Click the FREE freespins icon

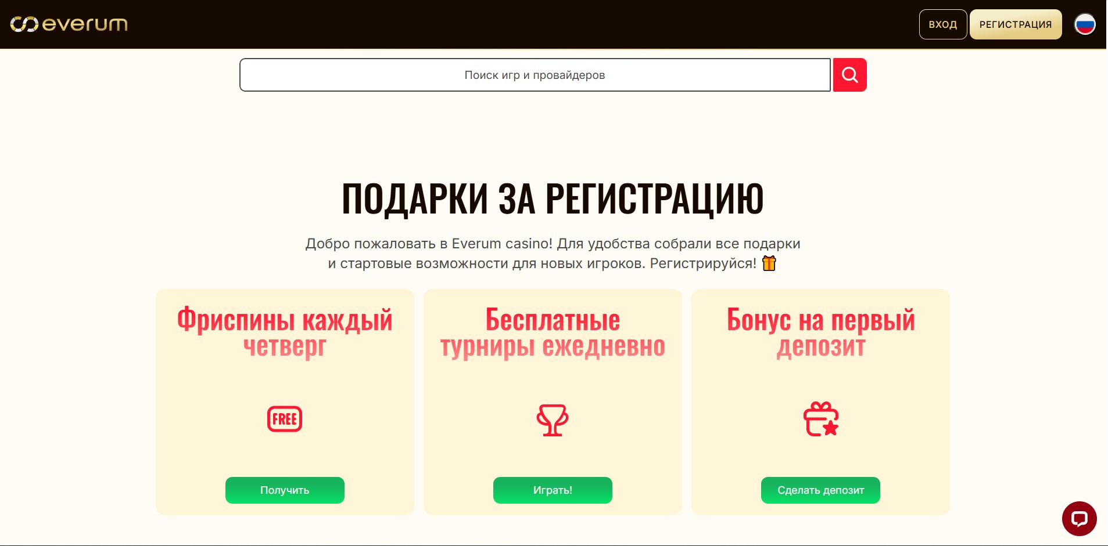click(285, 419)
